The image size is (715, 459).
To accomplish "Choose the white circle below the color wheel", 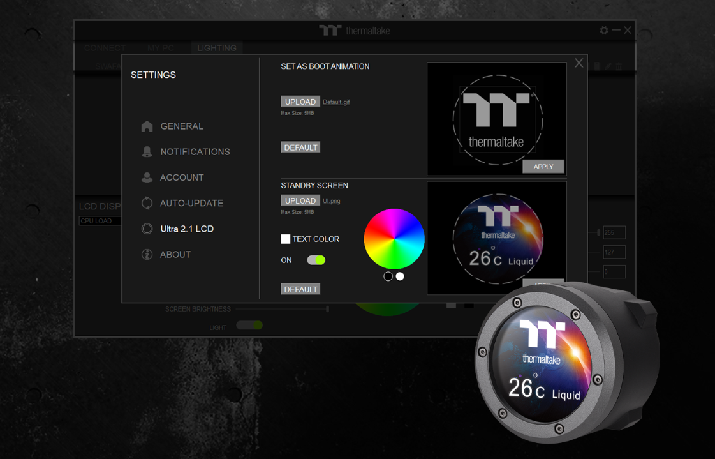I will tap(400, 276).
